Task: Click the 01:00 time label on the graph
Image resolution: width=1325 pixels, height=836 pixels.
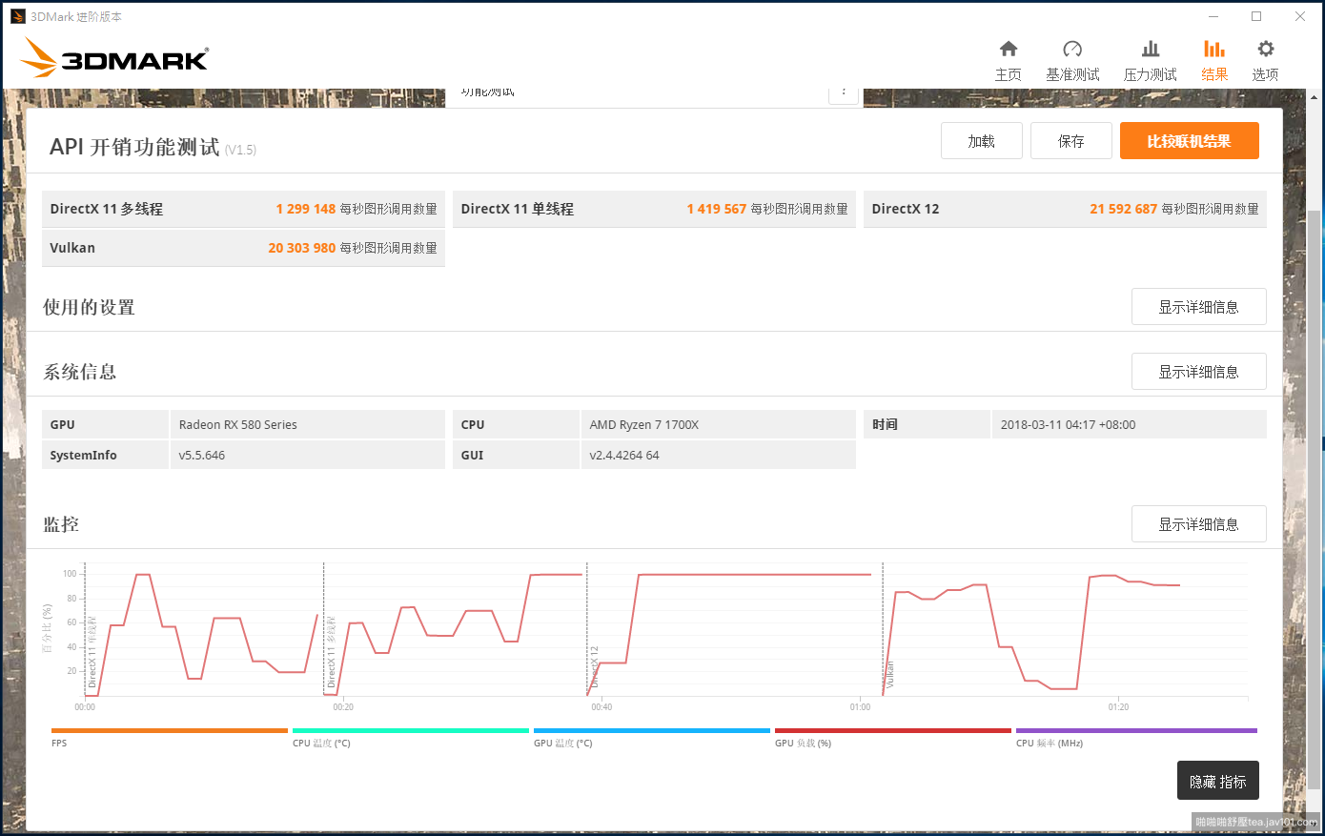Action: (x=860, y=707)
